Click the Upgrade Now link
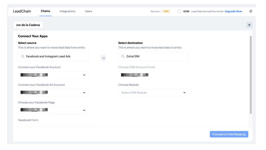This screenshot has height=150, width=266. (x=233, y=11)
